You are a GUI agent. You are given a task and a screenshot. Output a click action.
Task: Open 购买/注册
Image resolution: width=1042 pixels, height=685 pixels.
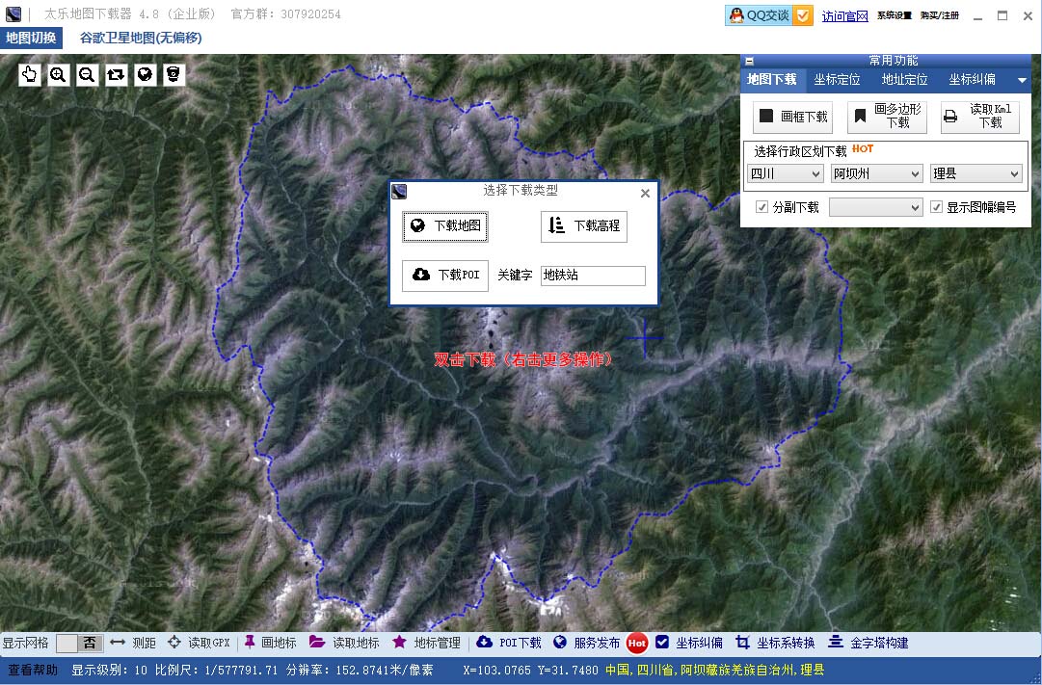940,15
